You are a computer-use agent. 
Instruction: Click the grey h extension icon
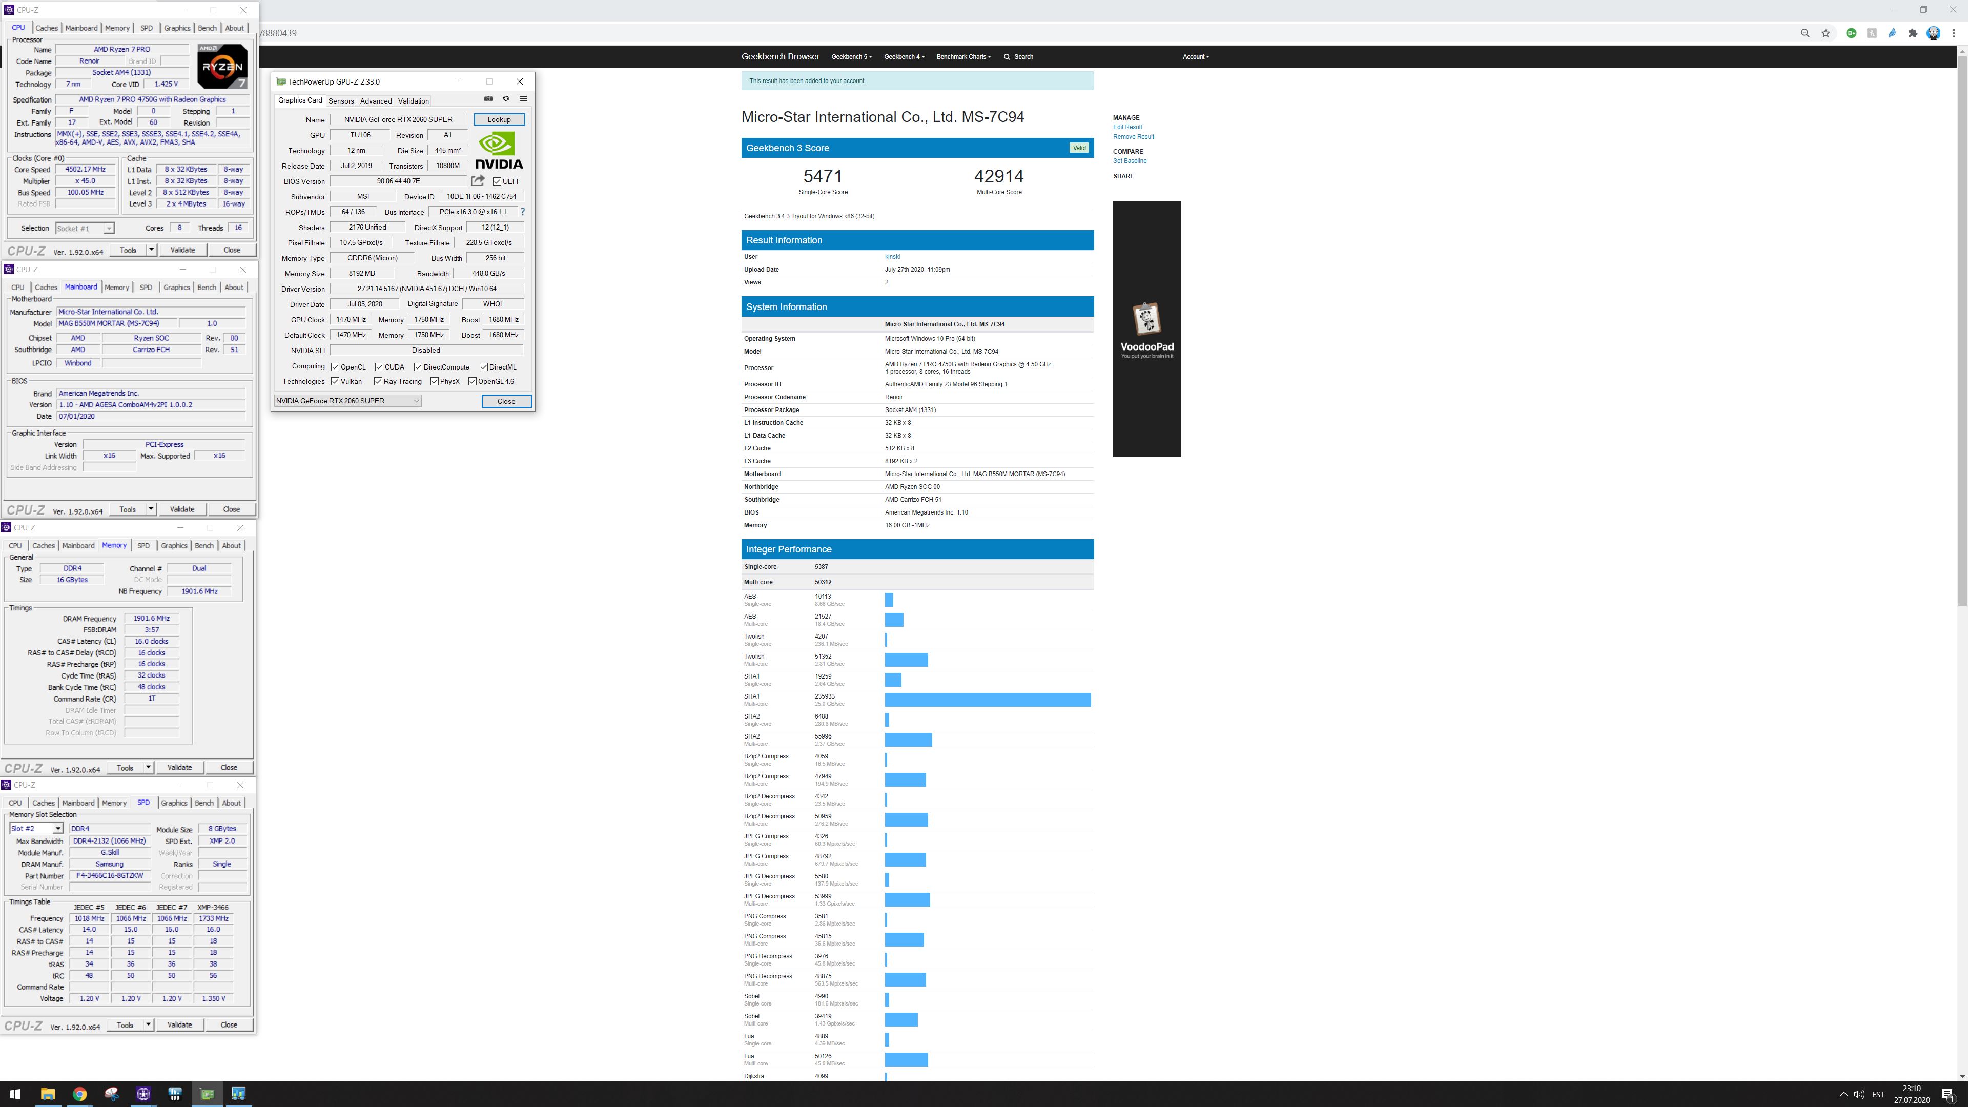[1872, 33]
